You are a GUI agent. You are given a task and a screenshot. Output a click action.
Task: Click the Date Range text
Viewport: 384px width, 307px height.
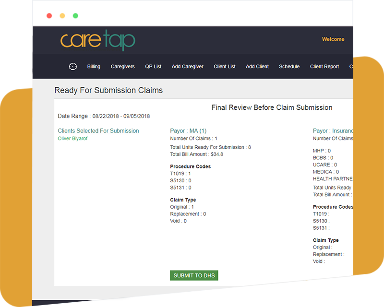pyautogui.click(x=104, y=116)
